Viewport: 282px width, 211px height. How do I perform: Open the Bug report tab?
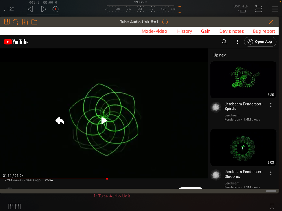pyautogui.click(x=264, y=31)
